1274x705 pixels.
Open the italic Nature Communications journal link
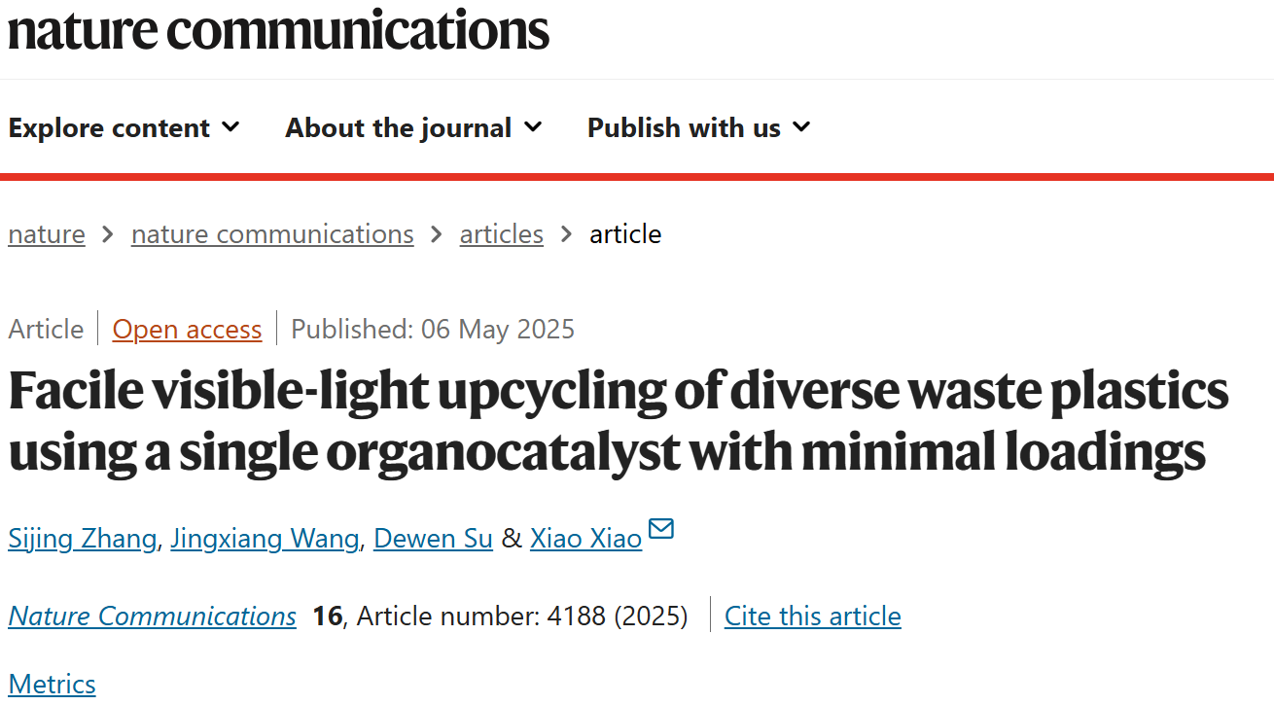point(153,617)
